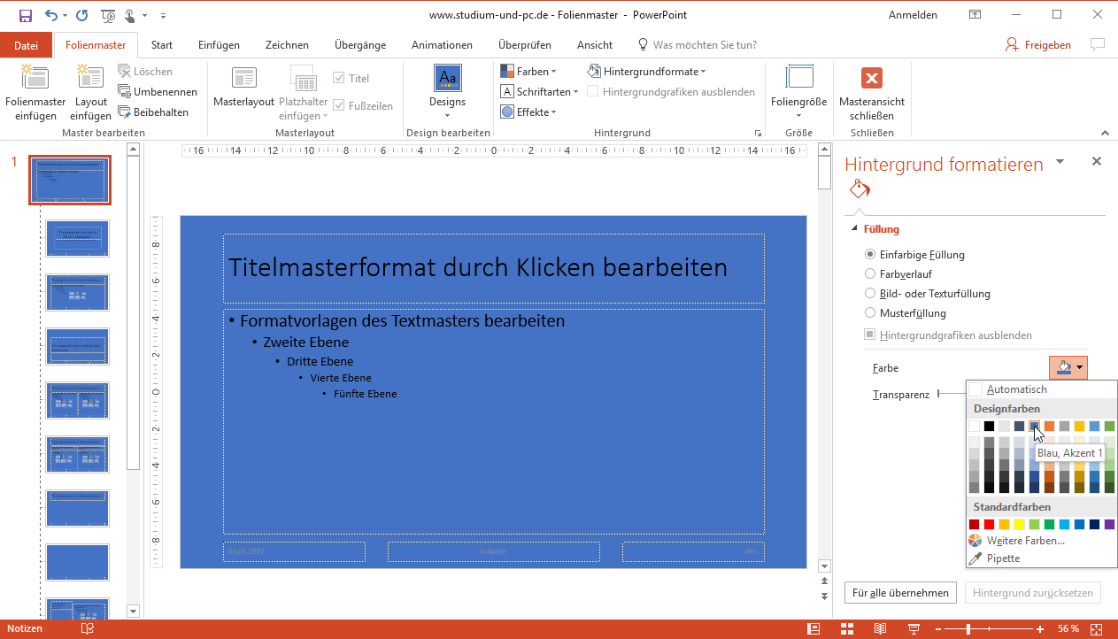Image resolution: width=1118 pixels, height=639 pixels.
Task: Toggle the Titel checkbox in ribbon
Action: click(x=339, y=78)
